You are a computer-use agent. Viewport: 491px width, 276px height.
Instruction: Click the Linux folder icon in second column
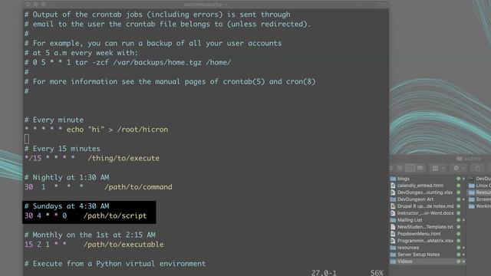pos(472,186)
